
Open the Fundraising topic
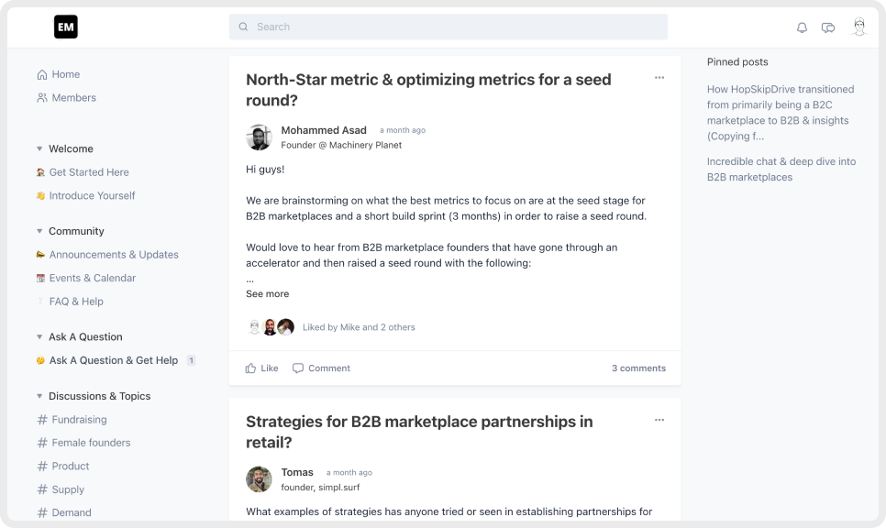pyautogui.click(x=72, y=420)
